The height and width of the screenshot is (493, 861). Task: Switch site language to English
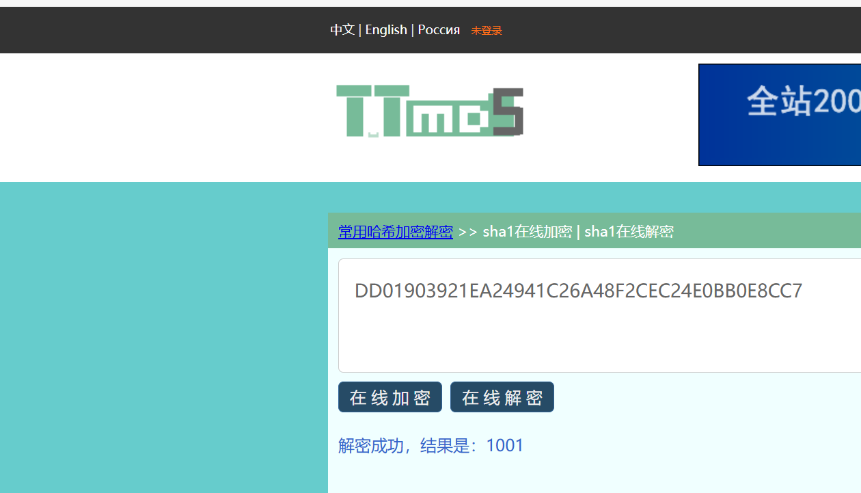(x=386, y=30)
